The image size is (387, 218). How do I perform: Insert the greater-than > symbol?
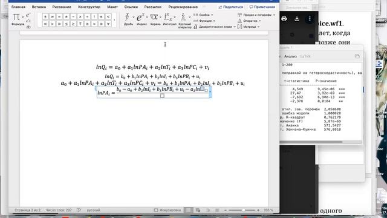(x=52, y=24)
